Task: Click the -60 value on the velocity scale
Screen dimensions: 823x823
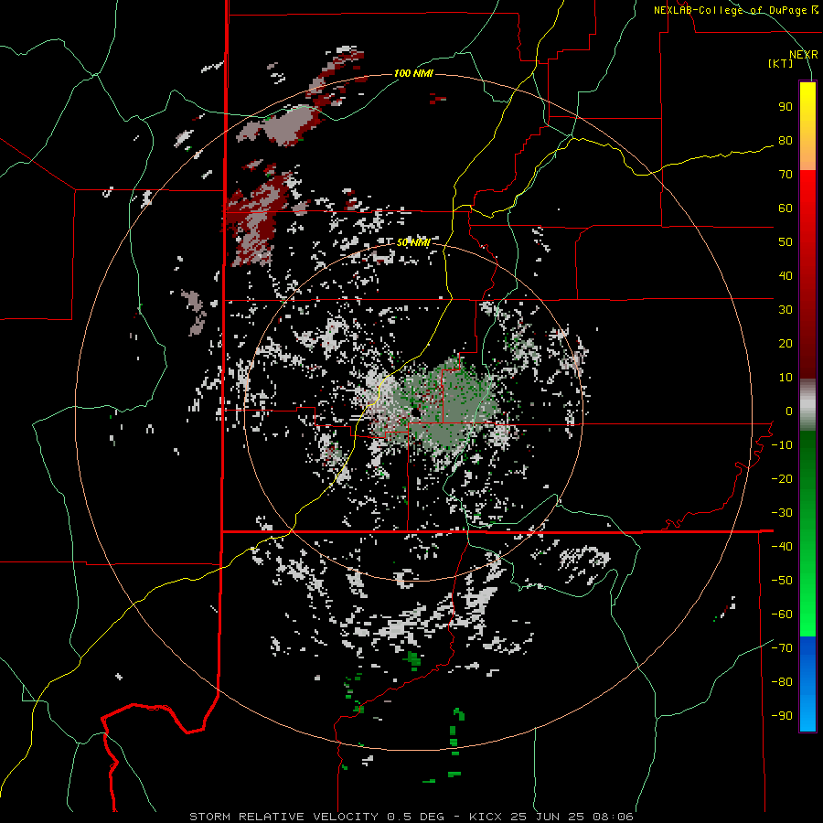Action: (782, 615)
